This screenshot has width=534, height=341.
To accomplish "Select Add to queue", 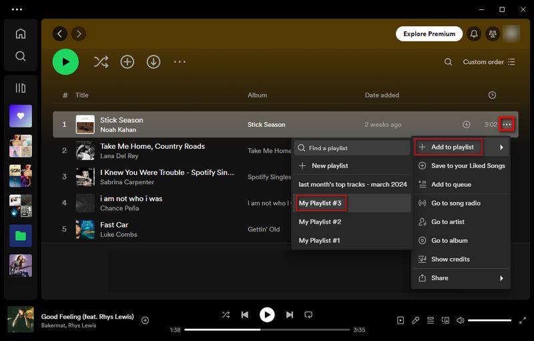I will tap(461, 184).
